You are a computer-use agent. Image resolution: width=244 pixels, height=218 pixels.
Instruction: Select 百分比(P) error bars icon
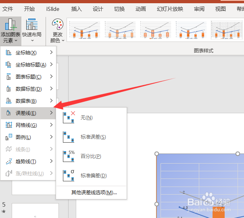click(69, 156)
